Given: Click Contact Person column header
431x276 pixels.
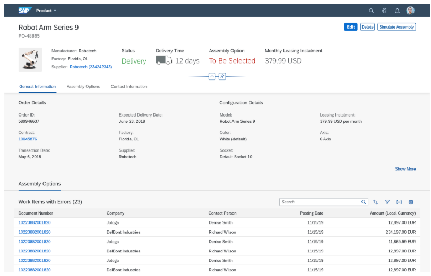Looking at the screenshot, I should tap(222, 213).
